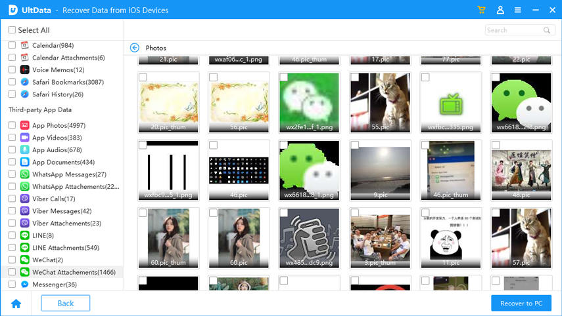Click the LINE Attachments icon
Viewport: 562px width, 316px height.
coord(24,247)
